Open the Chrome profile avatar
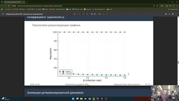Screen dimensions: 179x101 pos(173,6)
